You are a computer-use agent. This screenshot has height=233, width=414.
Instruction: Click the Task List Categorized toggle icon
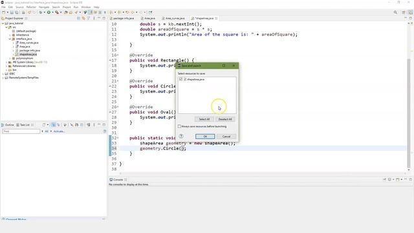point(53,125)
